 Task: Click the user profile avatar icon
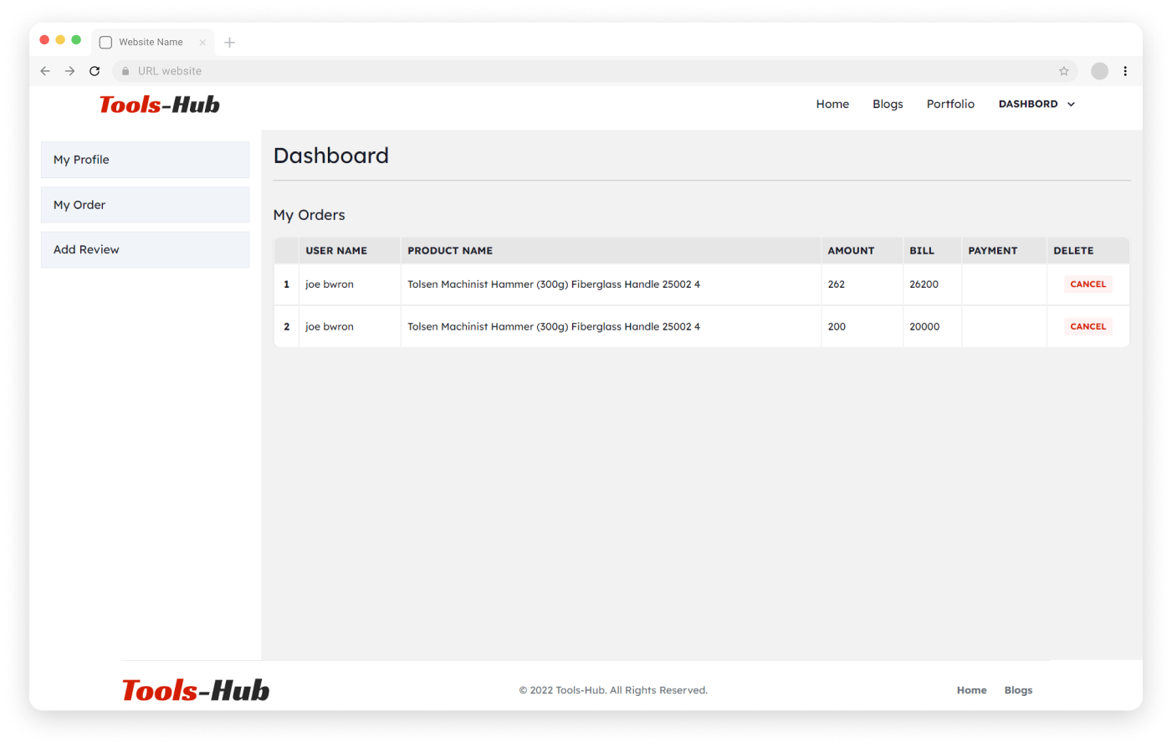pos(1099,71)
